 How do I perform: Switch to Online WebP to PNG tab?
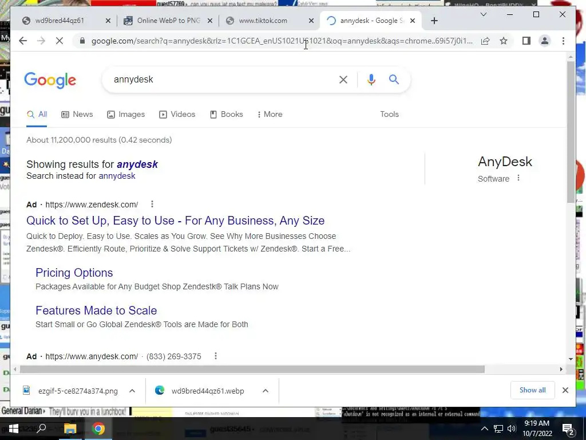coord(169,21)
